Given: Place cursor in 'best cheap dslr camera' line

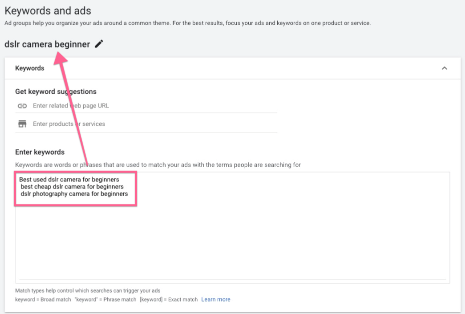Looking at the screenshot, I should click(x=72, y=186).
